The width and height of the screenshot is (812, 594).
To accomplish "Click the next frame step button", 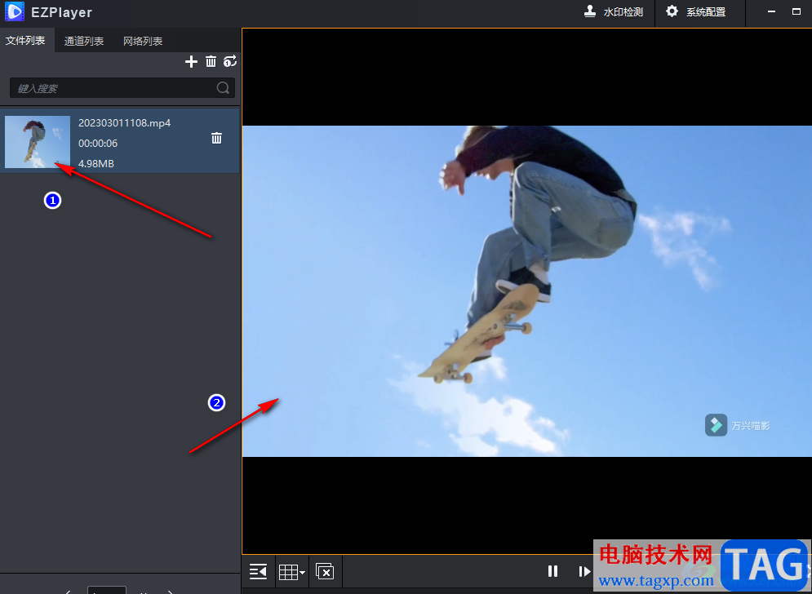I will [584, 570].
